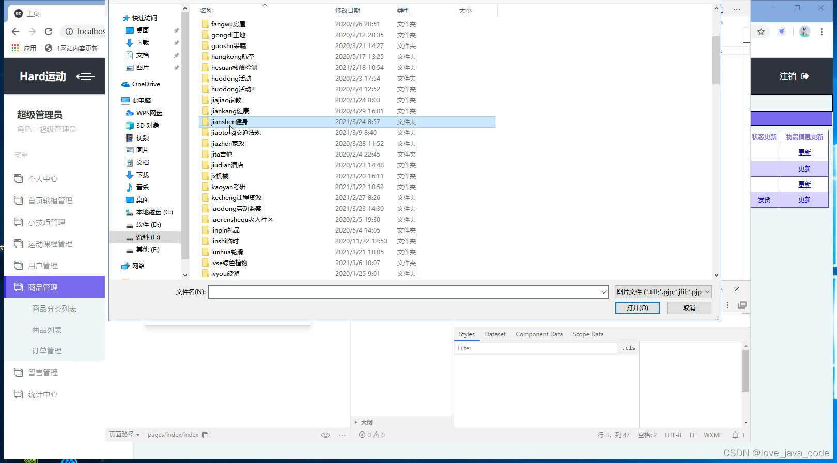Open the browser three-dot menu
The width and height of the screenshot is (837, 463).
point(822,32)
